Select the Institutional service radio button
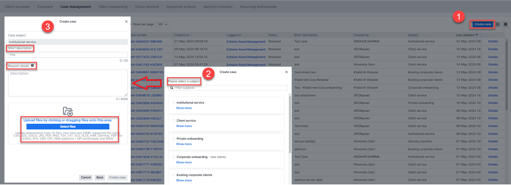Viewport: 511px width, 185px height. [174, 103]
